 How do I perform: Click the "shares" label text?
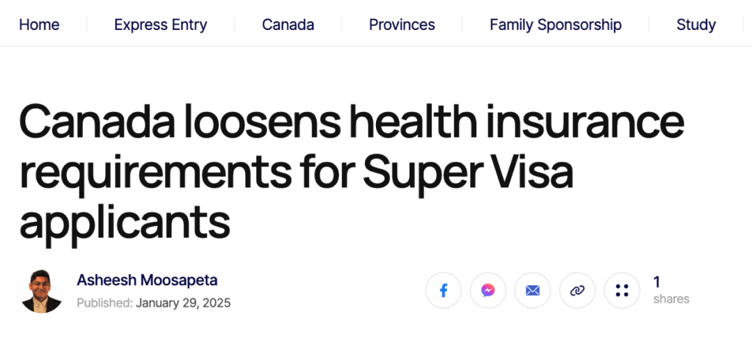point(671,299)
